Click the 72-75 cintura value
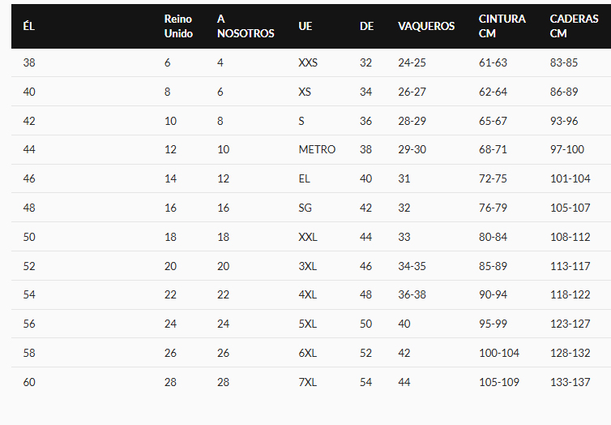 click(x=493, y=178)
